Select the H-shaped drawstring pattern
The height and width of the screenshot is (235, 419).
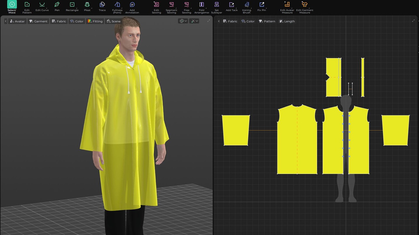point(350,89)
